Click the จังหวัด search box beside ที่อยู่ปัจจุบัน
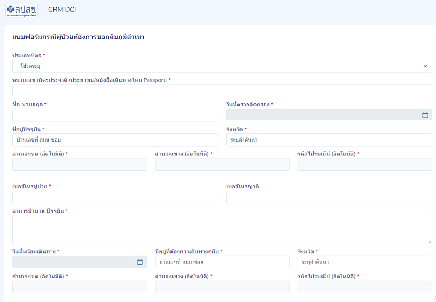This screenshot has width=436, height=302. point(329,140)
